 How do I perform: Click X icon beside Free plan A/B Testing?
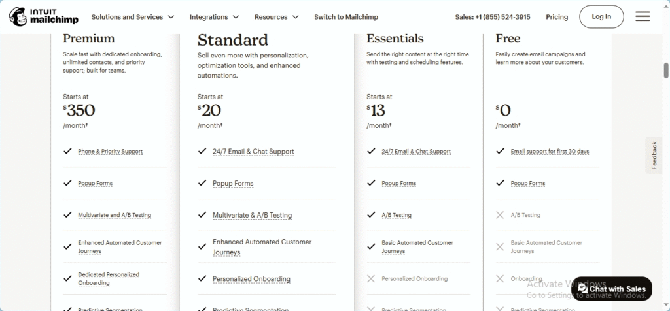[500, 215]
